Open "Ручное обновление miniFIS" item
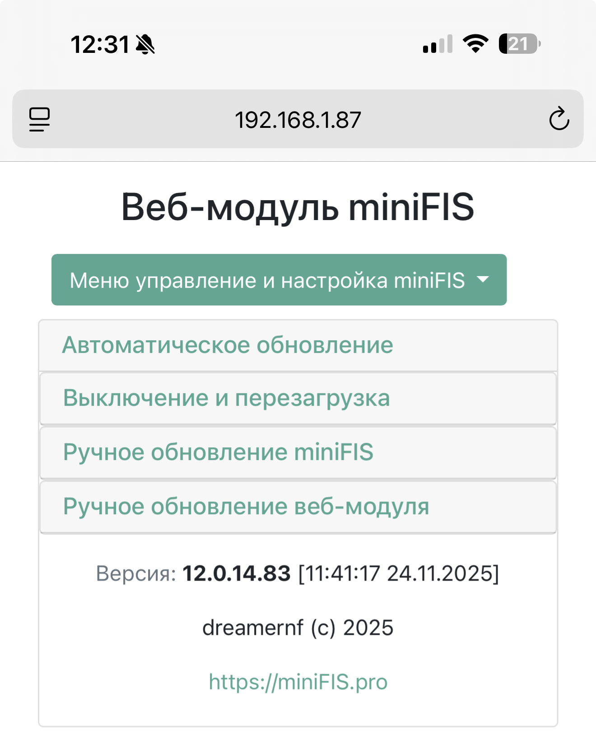Screen dimensions: 596x741 pyautogui.click(x=218, y=452)
